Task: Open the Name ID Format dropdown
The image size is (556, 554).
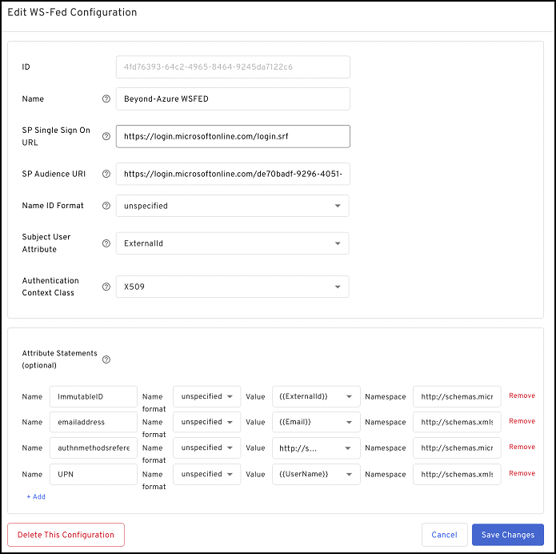Action: [x=232, y=206]
